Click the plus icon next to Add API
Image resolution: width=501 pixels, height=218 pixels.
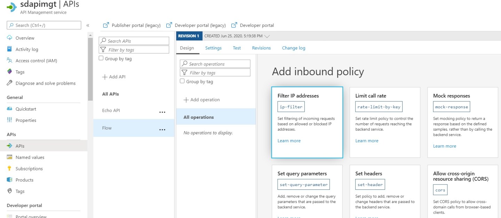(105, 77)
